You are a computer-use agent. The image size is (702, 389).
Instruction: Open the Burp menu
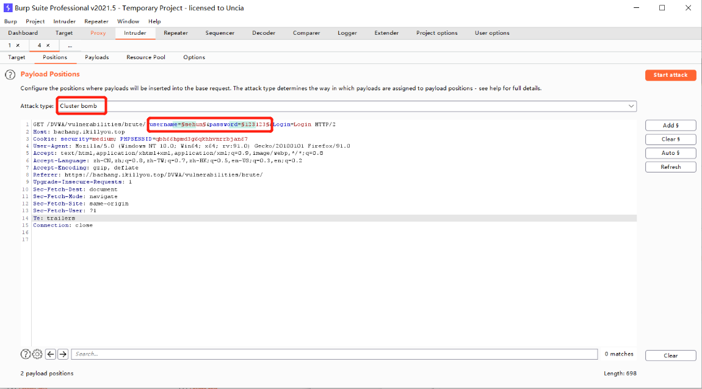coord(10,21)
